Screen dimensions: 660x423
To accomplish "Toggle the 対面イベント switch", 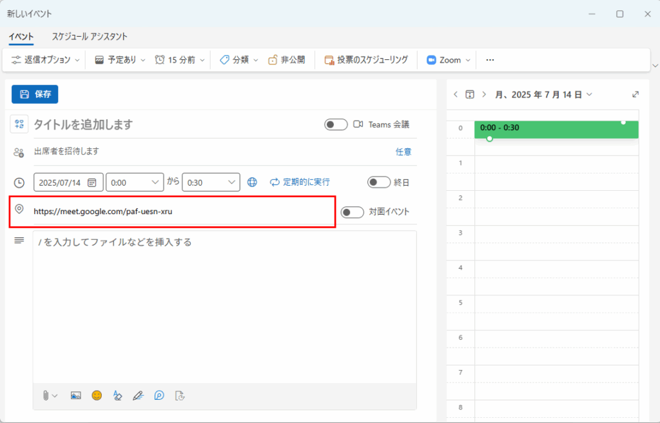I will point(352,212).
